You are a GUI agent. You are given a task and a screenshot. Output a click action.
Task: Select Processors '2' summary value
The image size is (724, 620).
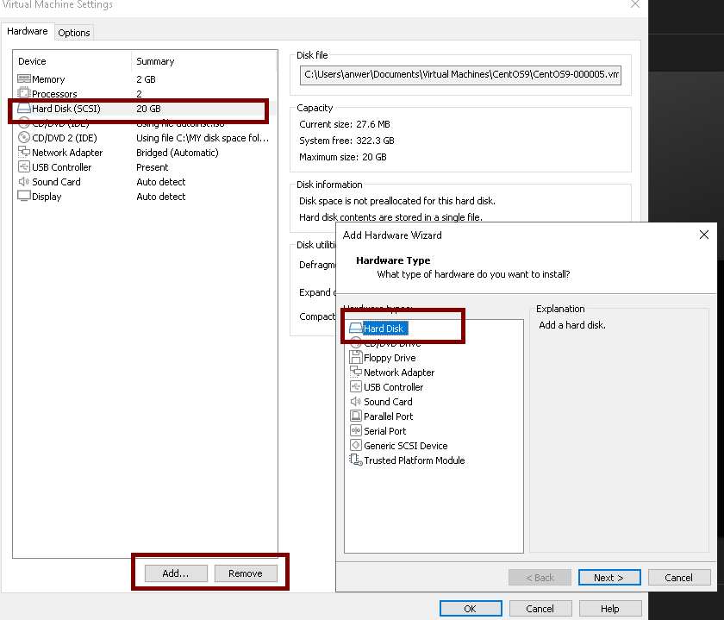(x=139, y=94)
